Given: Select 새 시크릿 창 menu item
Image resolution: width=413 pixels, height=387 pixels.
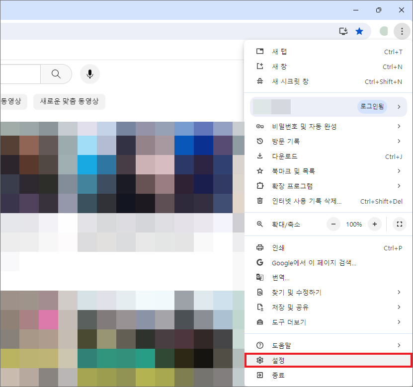Looking at the screenshot, I should (329, 81).
